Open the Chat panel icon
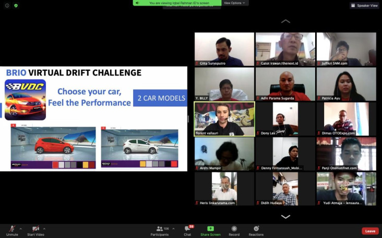The height and width of the screenshot is (238, 382). (187, 229)
